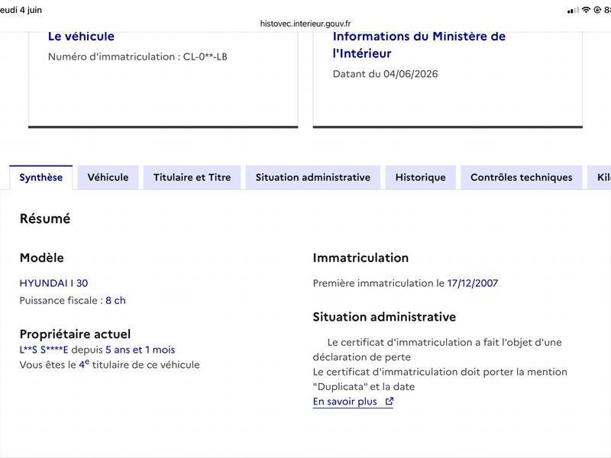Click the Résumé heading
This screenshot has height=458, width=611.
pos(45,218)
